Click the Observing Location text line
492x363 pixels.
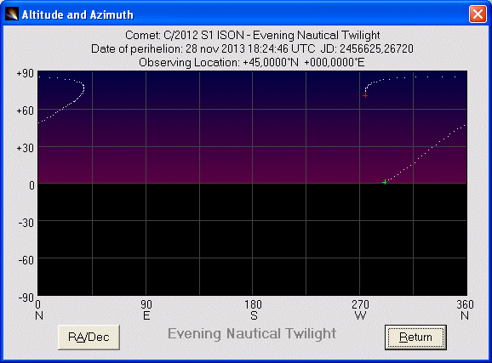tap(252, 62)
